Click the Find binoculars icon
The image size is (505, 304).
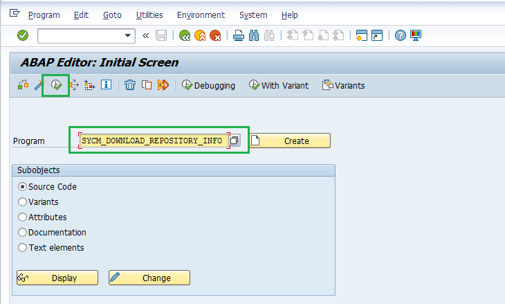pos(254,35)
